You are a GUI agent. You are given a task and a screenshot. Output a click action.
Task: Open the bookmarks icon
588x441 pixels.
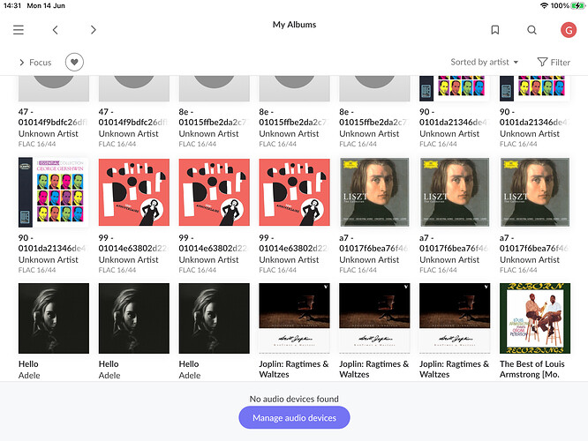(x=495, y=30)
